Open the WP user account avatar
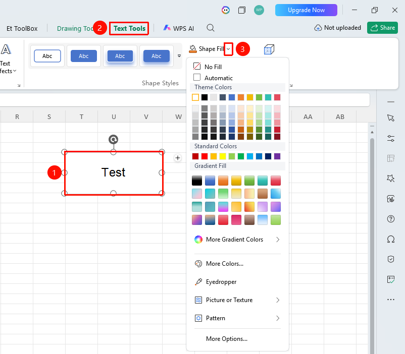The width and height of the screenshot is (405, 354). 259,10
